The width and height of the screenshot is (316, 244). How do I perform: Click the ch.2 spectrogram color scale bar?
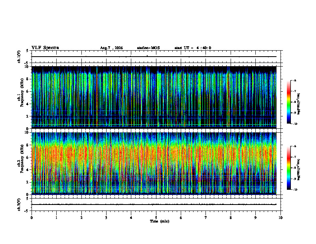pyautogui.click(x=288, y=168)
